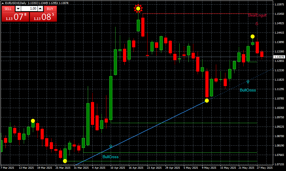Click the BUY button in the trade panel
Image resolution: width=286 pixels, height=171 pixels.
50,9
